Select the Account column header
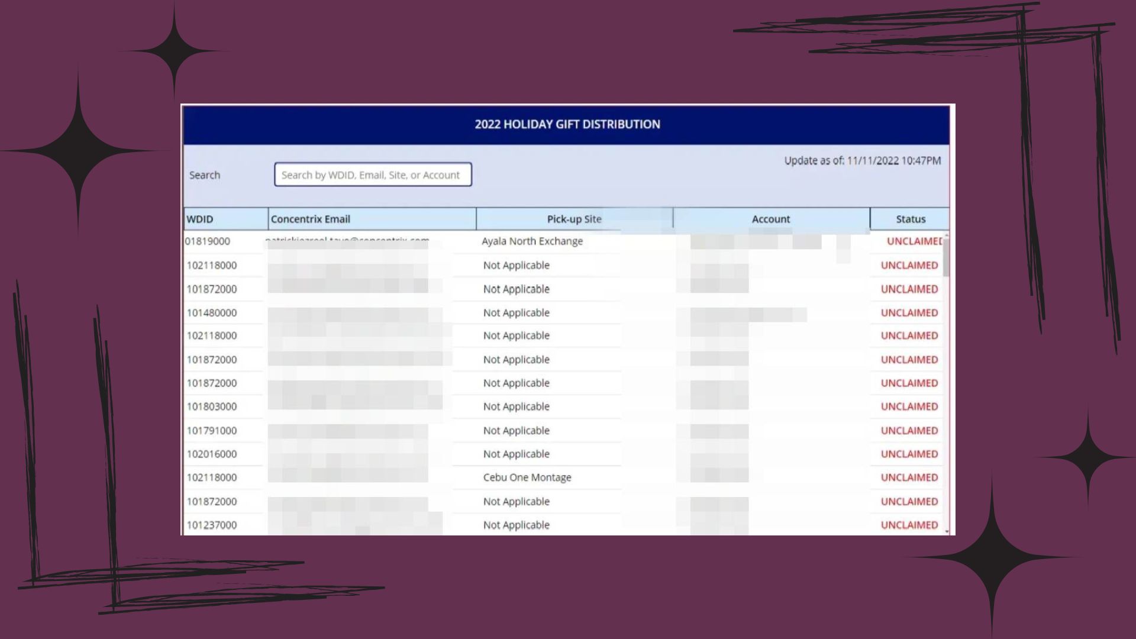The height and width of the screenshot is (639, 1136). click(770, 219)
